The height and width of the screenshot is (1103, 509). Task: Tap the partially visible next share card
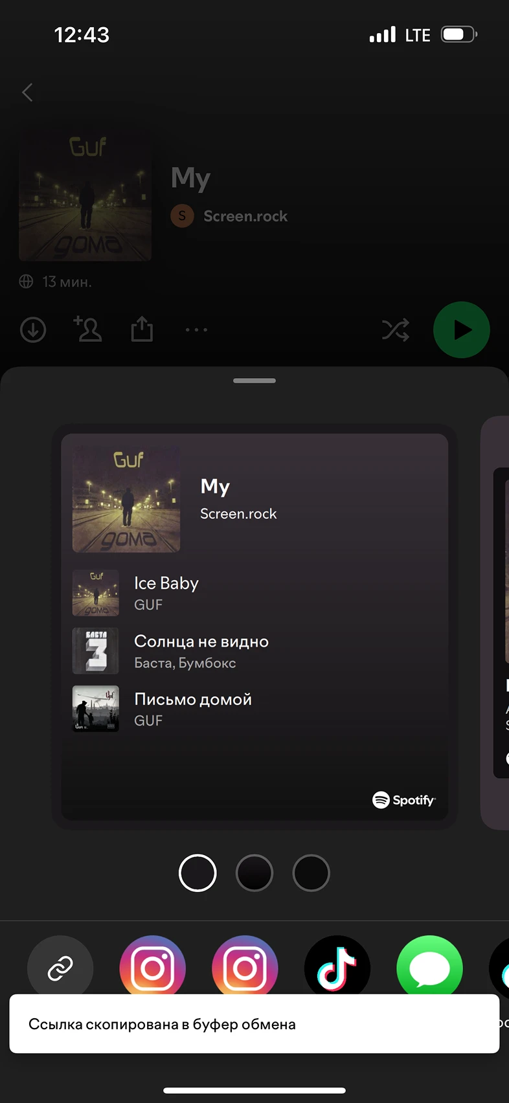[495, 623]
